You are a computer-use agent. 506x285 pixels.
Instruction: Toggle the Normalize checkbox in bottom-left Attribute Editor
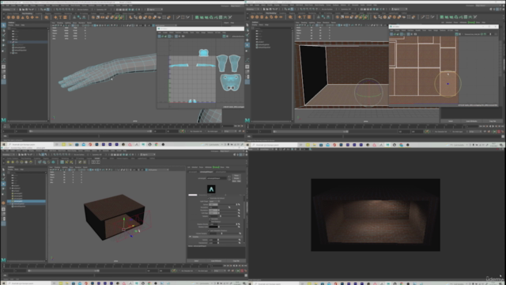click(210, 218)
